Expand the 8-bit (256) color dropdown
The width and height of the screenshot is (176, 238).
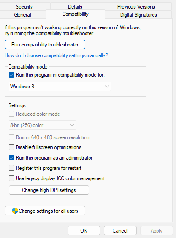(42, 125)
